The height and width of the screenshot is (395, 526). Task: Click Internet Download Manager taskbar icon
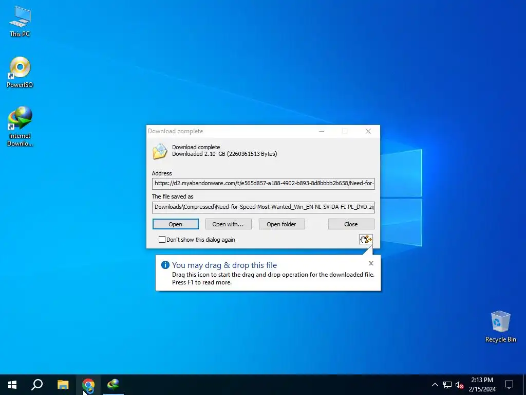click(x=114, y=385)
